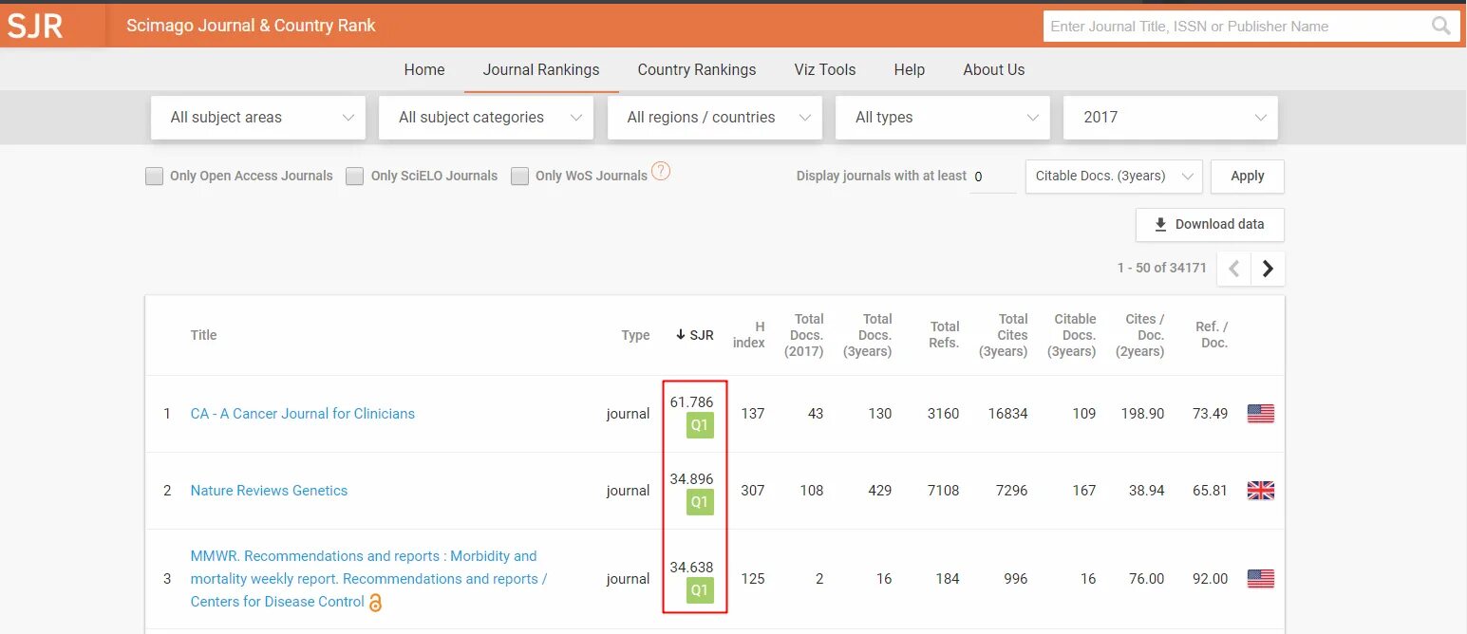Screen dimensions: 1467x634
Task: Click the Q1 badge under 34.896
Action: coord(700,502)
